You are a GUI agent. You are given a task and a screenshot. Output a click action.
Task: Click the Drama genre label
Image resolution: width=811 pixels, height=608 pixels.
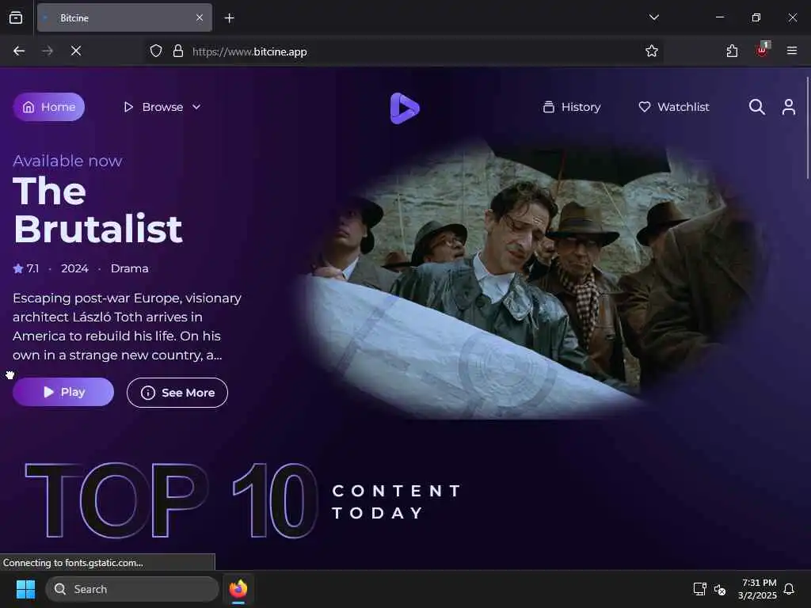click(x=129, y=268)
